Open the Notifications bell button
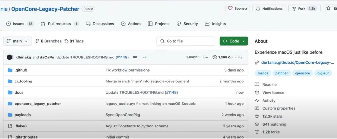This screenshot has width=337, height=139. tap(269, 8)
